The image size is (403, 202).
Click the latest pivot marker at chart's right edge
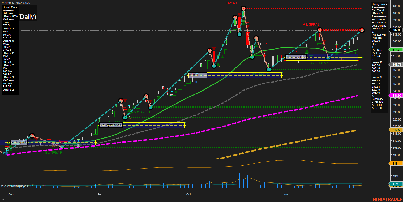point(362,30)
